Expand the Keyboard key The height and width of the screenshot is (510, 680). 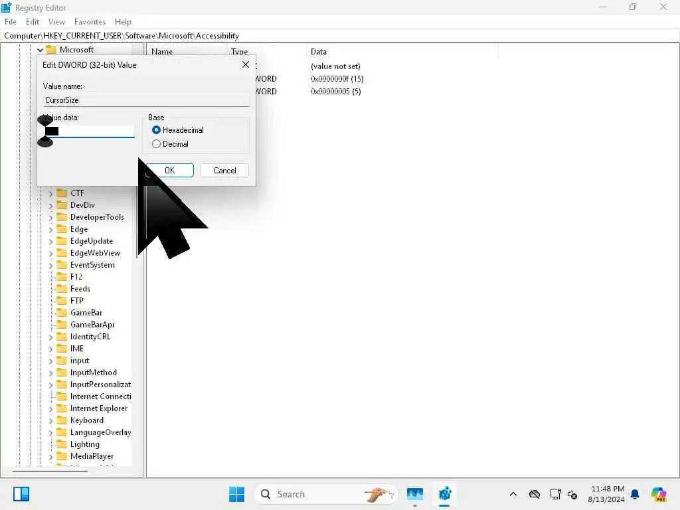(50, 420)
